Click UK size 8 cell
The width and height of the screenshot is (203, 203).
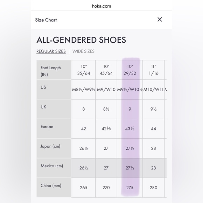(84, 109)
